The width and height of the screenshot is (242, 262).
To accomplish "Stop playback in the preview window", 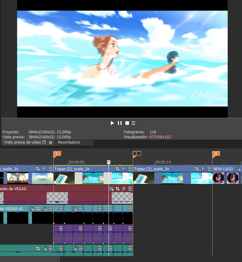I will pyautogui.click(x=127, y=123).
